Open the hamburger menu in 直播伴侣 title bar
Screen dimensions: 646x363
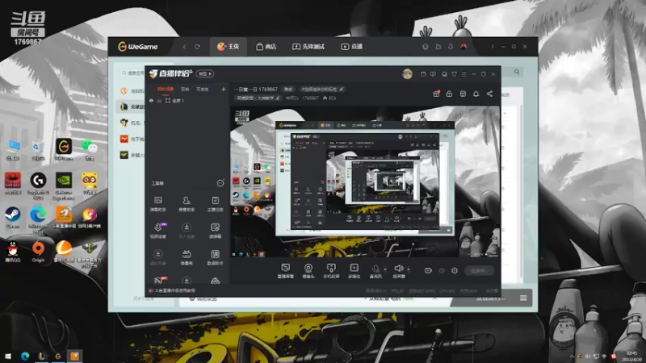(464, 74)
